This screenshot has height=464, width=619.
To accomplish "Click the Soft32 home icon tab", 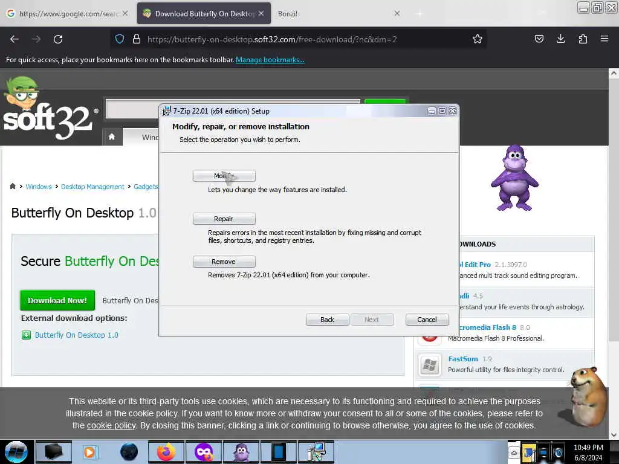I will click(112, 137).
